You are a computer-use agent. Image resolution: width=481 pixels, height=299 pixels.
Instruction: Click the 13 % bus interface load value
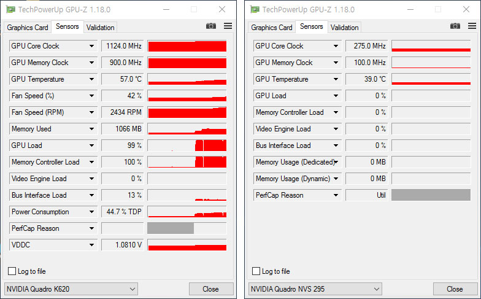point(123,195)
